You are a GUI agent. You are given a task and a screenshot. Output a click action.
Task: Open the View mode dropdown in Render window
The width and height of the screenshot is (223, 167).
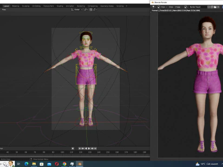pyautogui.click(x=164, y=7)
